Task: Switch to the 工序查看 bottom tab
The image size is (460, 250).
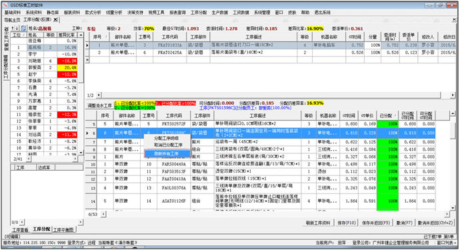Action: point(20,230)
